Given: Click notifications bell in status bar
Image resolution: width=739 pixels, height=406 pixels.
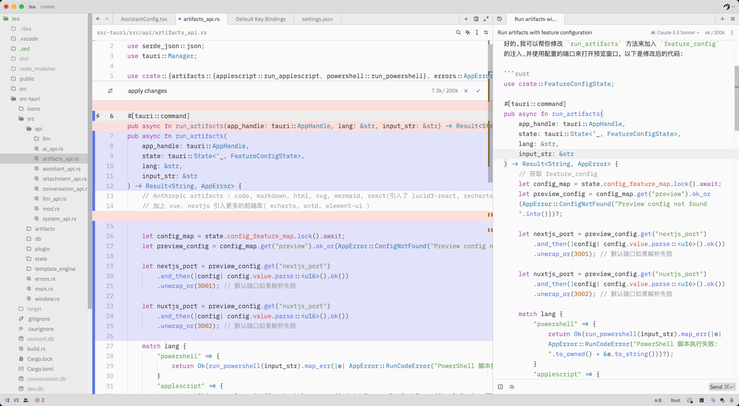Looking at the screenshot, I should click(x=732, y=400).
